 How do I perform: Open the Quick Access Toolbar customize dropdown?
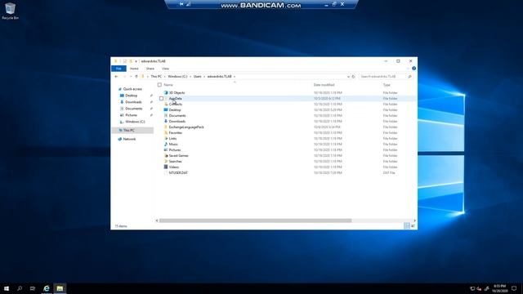tap(136, 61)
